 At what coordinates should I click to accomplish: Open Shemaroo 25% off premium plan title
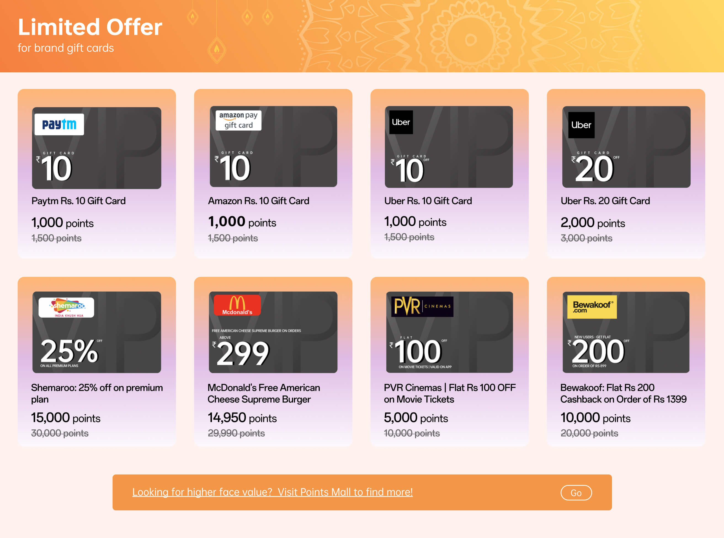click(x=97, y=393)
